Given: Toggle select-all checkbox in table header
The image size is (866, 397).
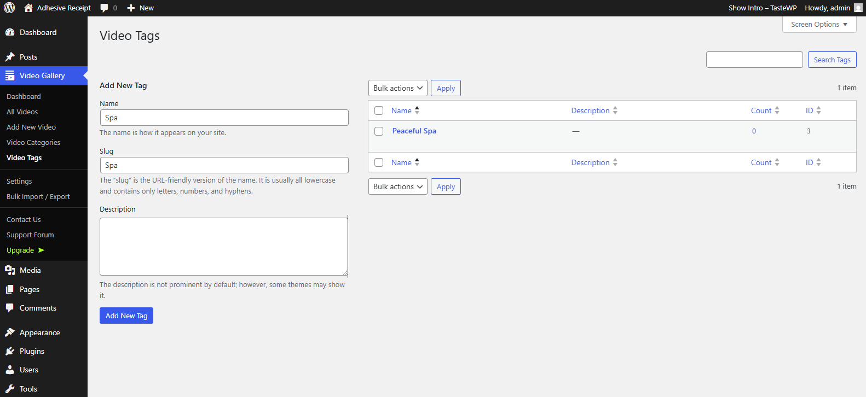Looking at the screenshot, I should click(379, 110).
